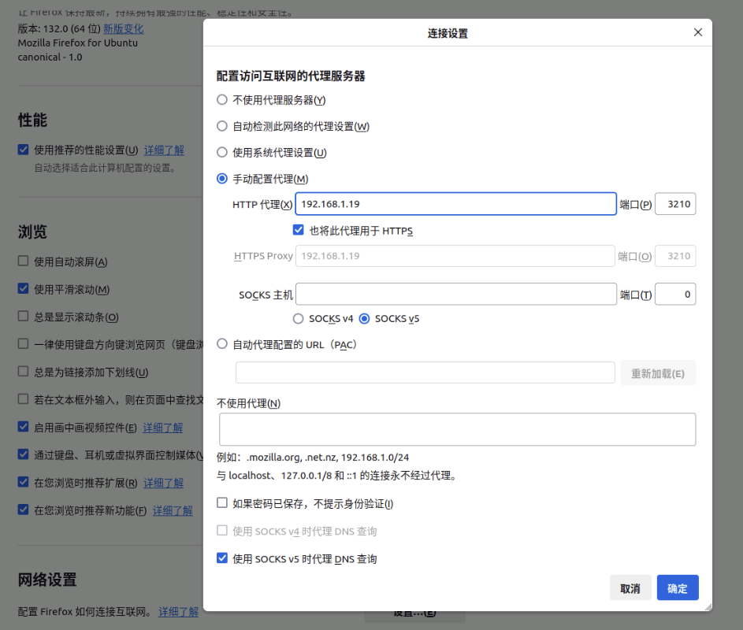Viewport: 743px width, 630px height.
Task: Select 不使用代理服务器 radio option
Action: tap(221, 100)
